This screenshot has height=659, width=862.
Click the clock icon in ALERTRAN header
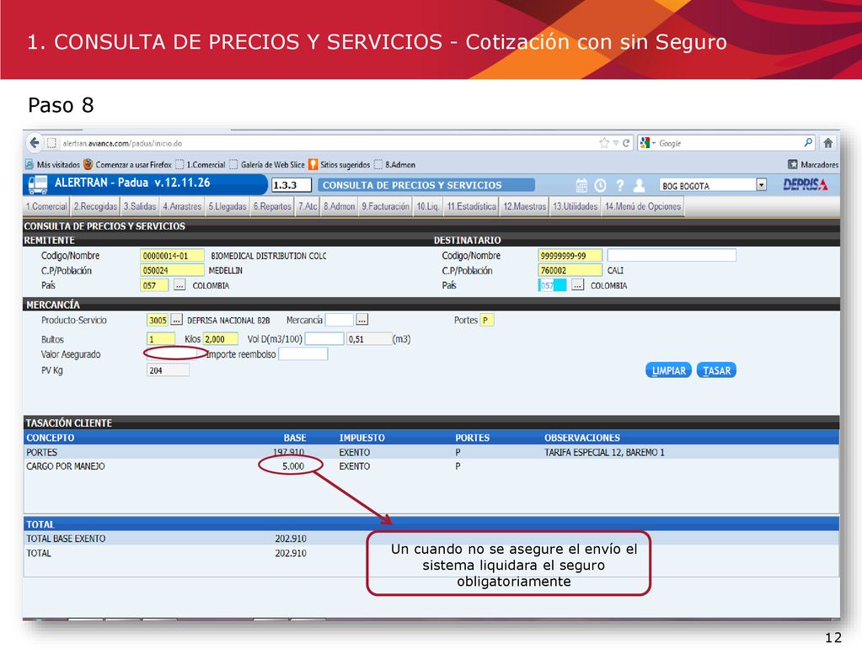point(600,186)
